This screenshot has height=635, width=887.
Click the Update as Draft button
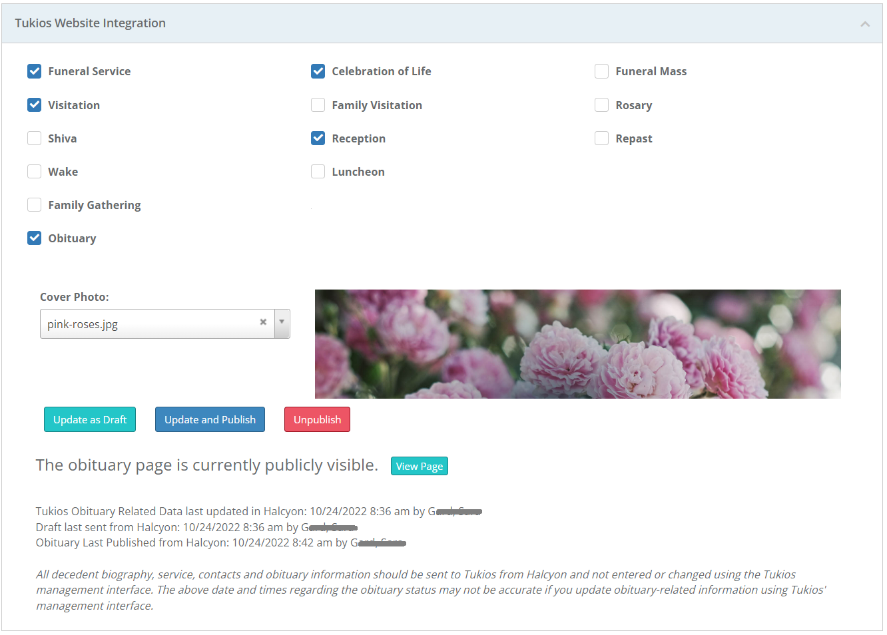pos(90,419)
